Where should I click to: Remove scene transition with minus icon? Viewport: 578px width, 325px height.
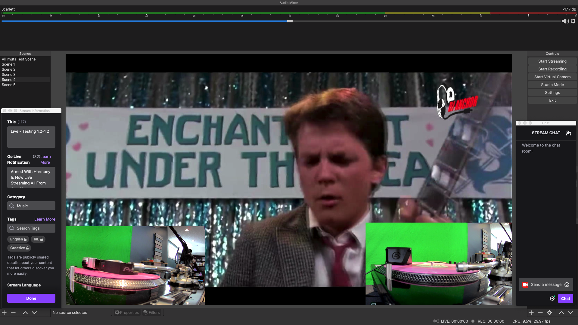pos(540,313)
